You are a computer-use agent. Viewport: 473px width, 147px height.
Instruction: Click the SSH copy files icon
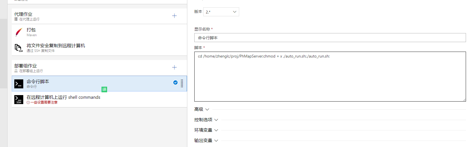(19, 48)
